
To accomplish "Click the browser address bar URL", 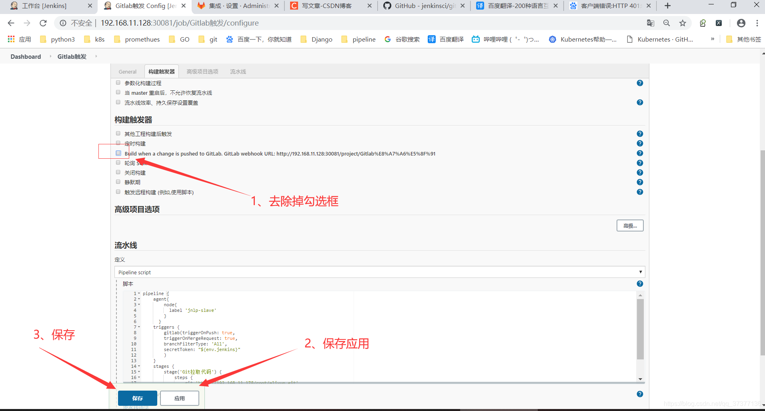I will (x=180, y=23).
